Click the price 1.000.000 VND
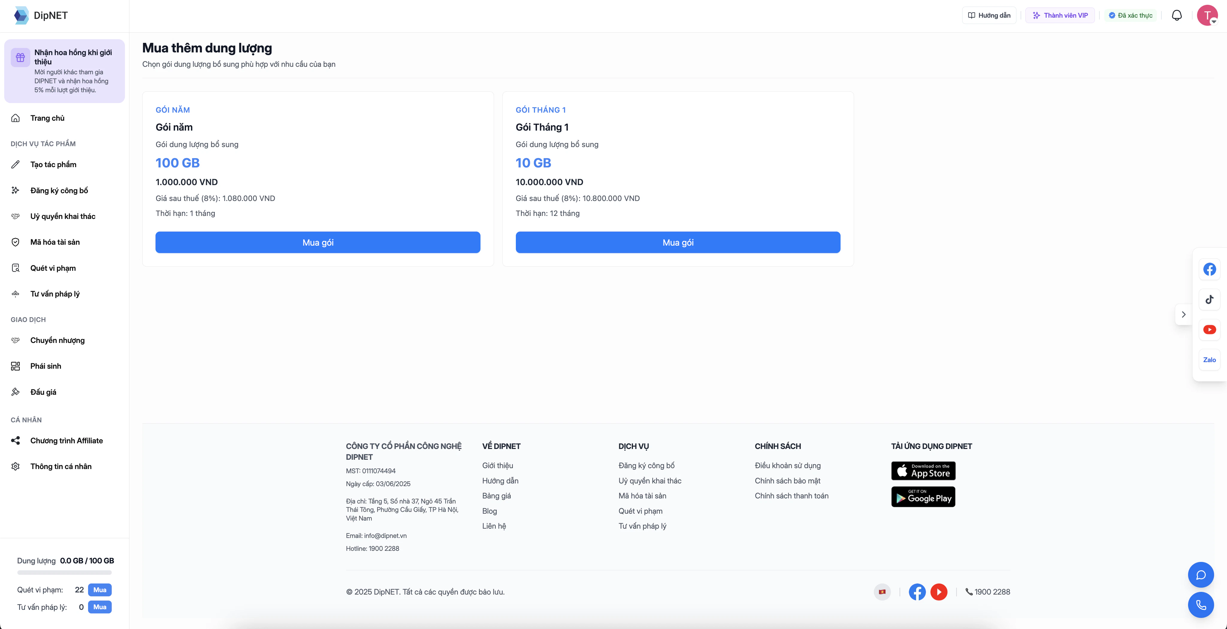The height and width of the screenshot is (629, 1227). pos(187,182)
